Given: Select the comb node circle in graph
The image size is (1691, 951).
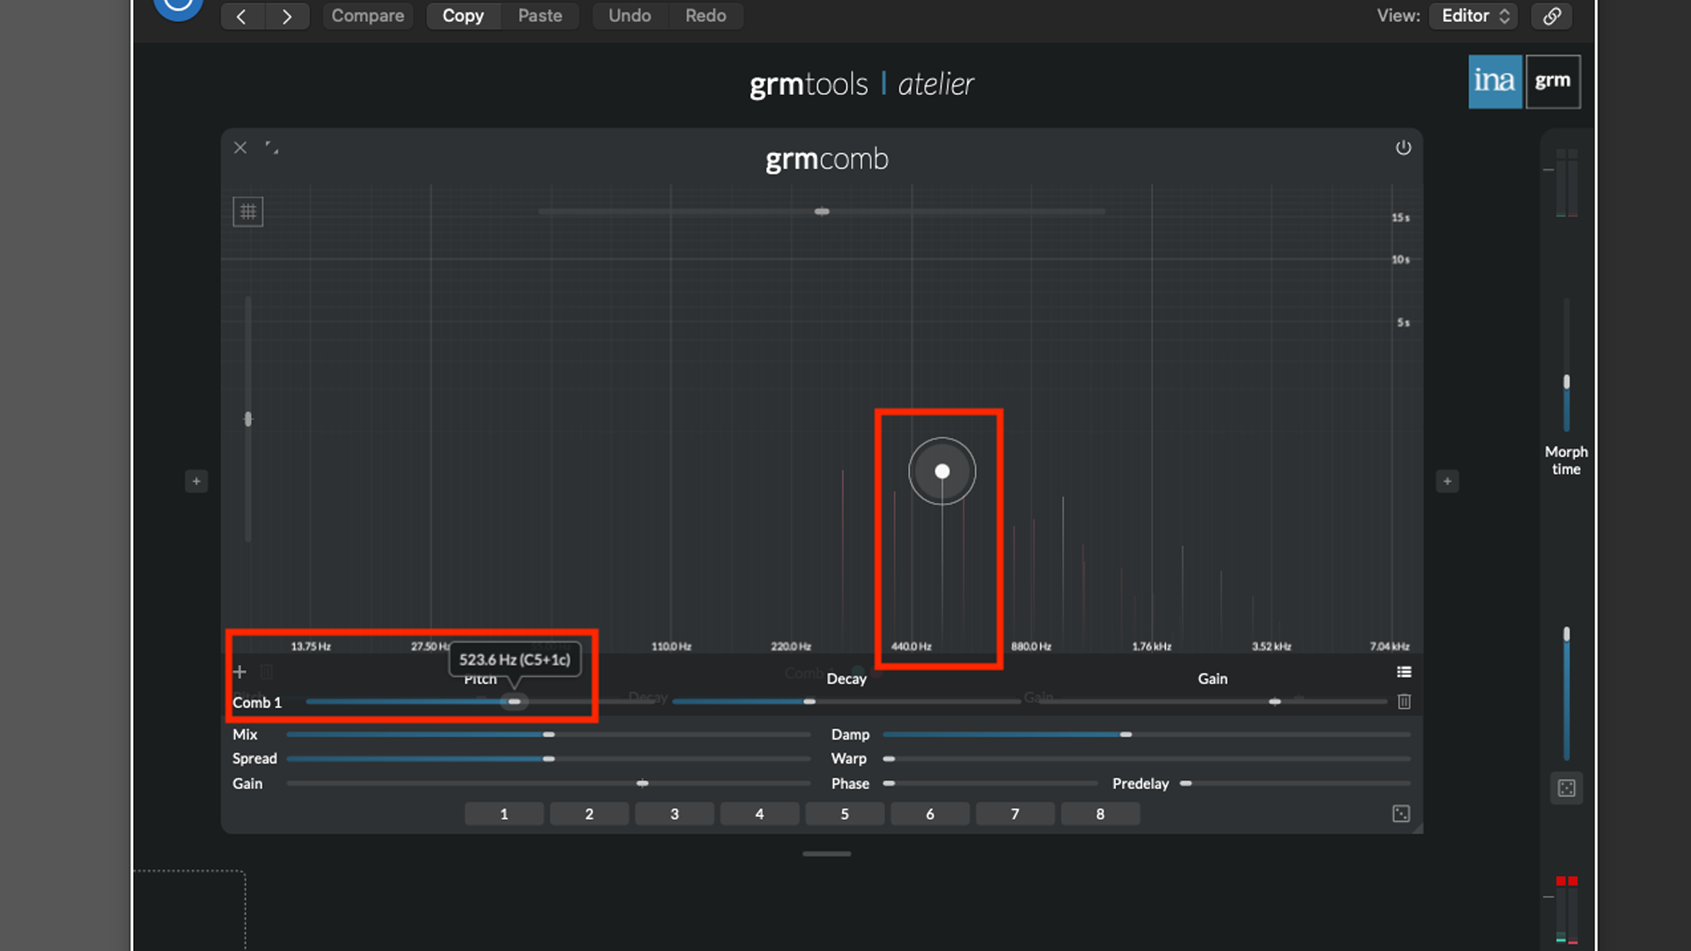Looking at the screenshot, I should pos(942,471).
